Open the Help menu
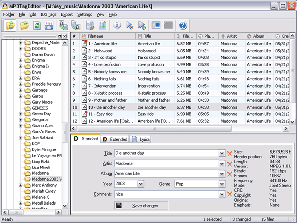The image size is (297, 223). 113,14
